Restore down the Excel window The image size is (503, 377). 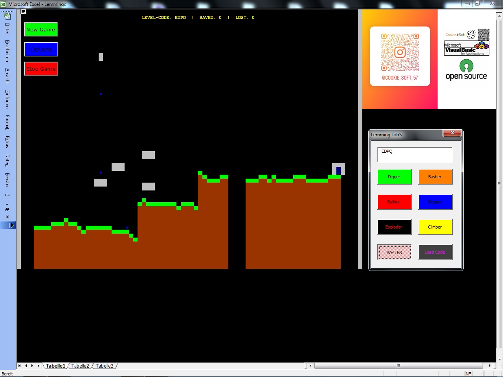[477, 4]
